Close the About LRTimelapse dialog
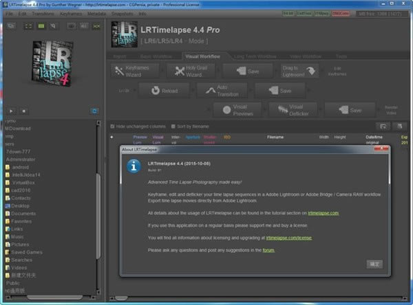The image size is (413, 305). point(381,149)
